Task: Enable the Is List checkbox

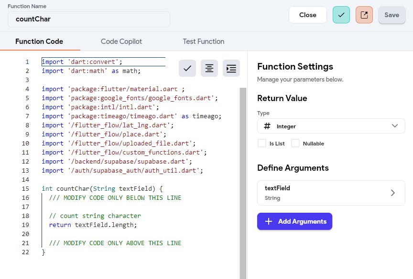Action: [262, 143]
